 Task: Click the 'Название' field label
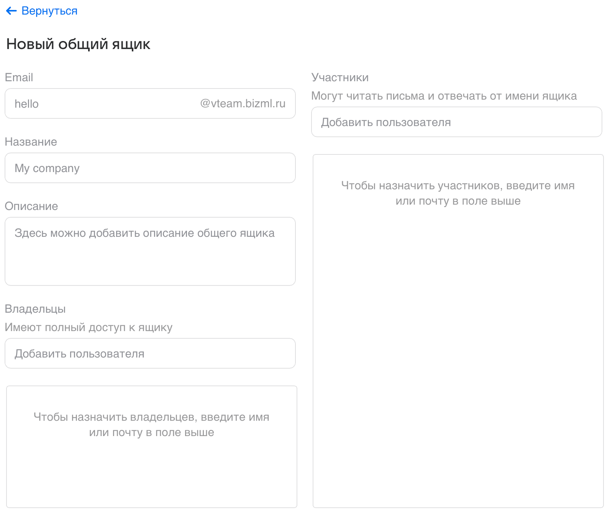tap(31, 142)
